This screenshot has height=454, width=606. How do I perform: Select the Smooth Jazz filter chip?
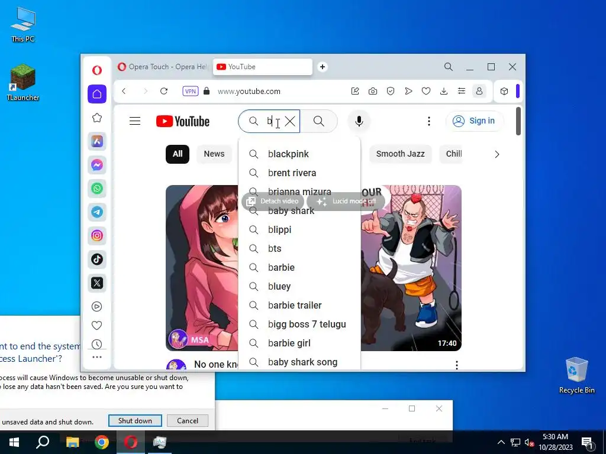[x=401, y=154]
